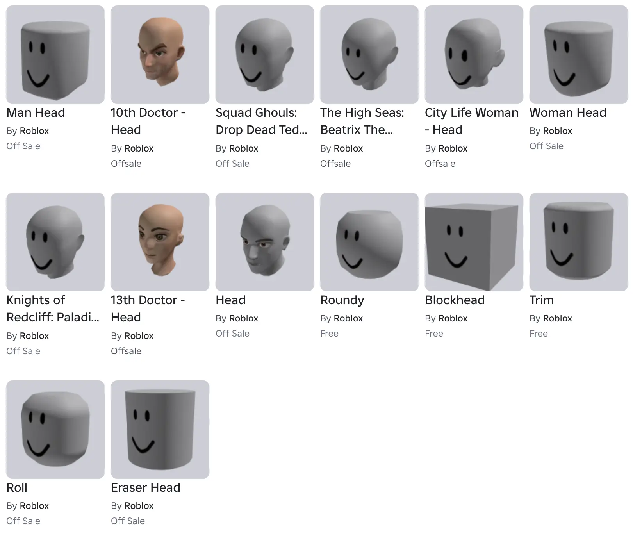Screen dimensions: 642x546
Task: Click Offsale label under 13th Doctor - Head
Action: [126, 351]
